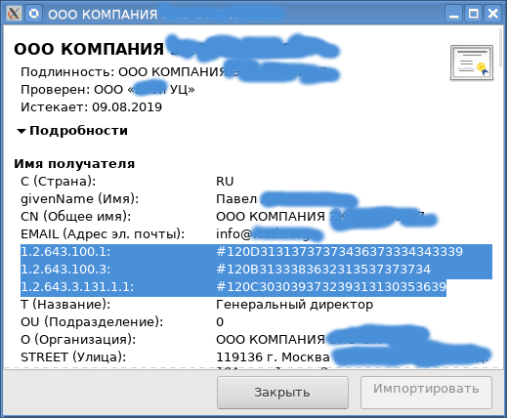Maximize the certificate window
Screen dimensions: 508x419
point(474,14)
